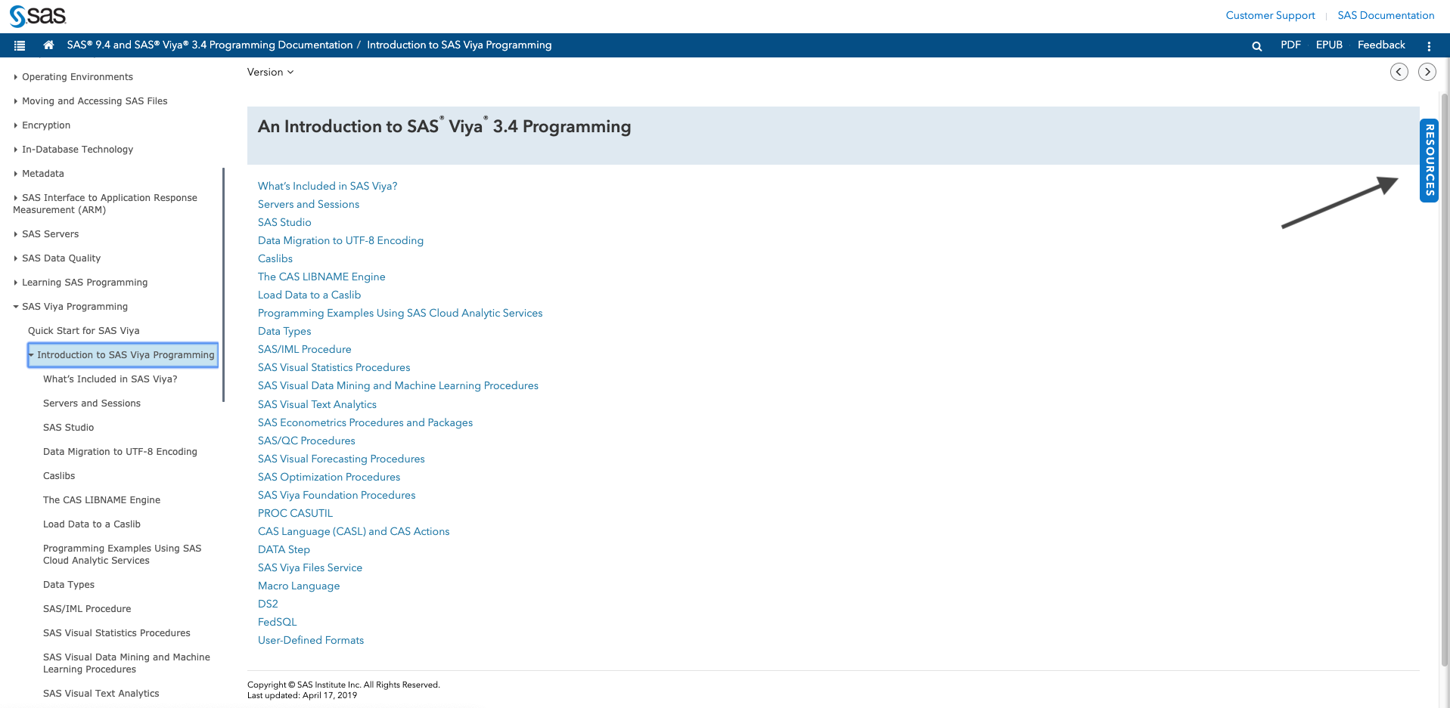Open SAS Viya Files Service link
The image size is (1450, 708).
tap(310, 567)
